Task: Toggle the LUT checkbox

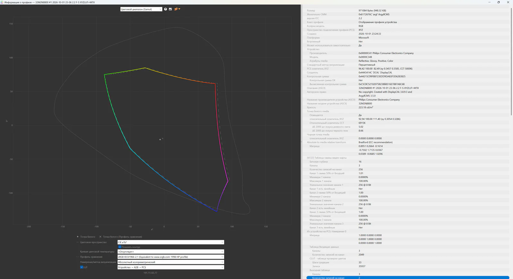Action: tap(81, 267)
